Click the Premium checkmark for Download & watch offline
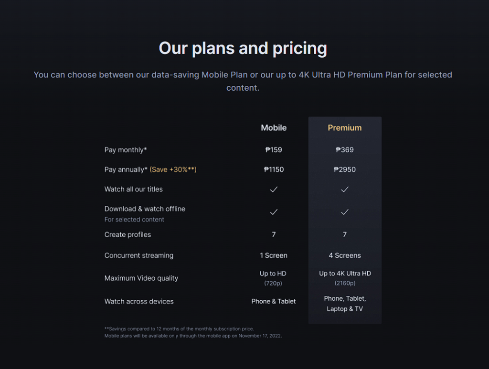This screenshot has height=369, width=489. (345, 212)
